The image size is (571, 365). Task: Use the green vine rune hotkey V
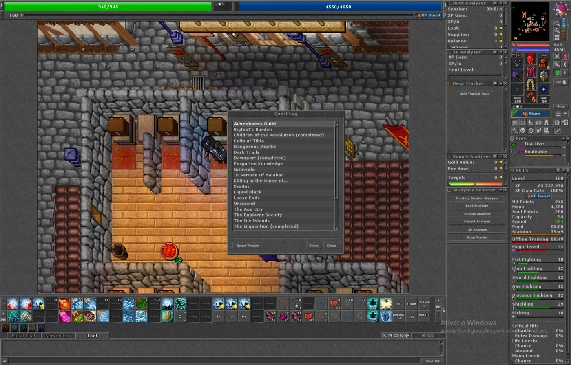[142, 303]
